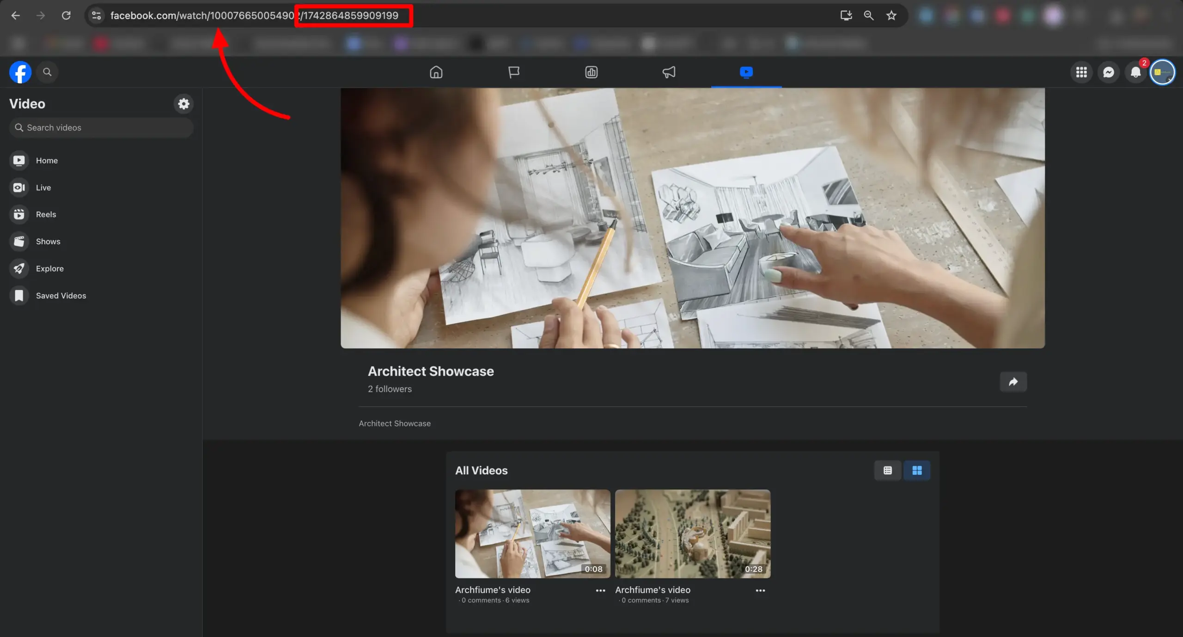Open Live videos section
1183x637 pixels.
point(43,188)
